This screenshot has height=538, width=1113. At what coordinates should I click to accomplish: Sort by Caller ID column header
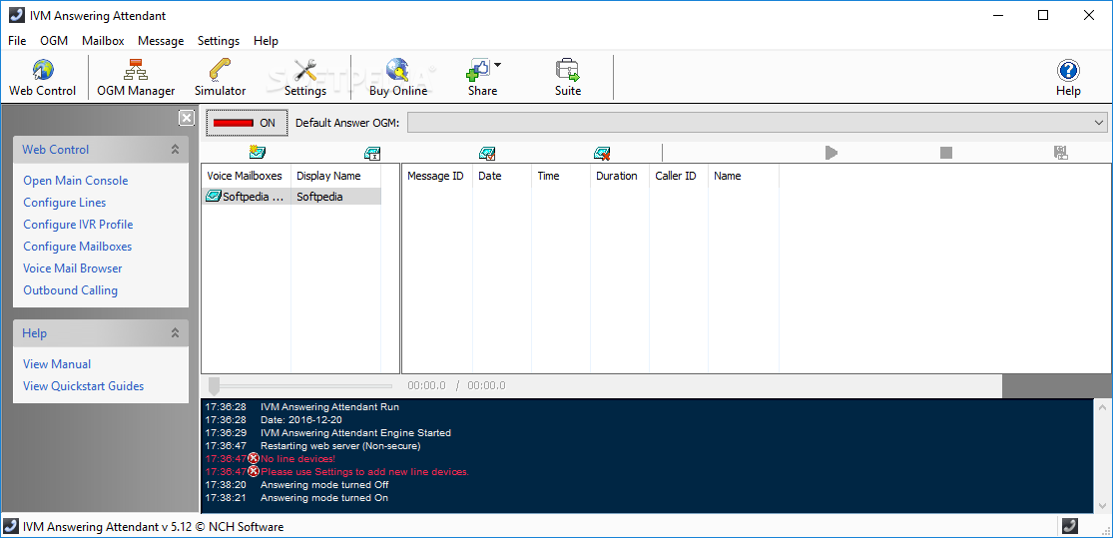tap(679, 176)
